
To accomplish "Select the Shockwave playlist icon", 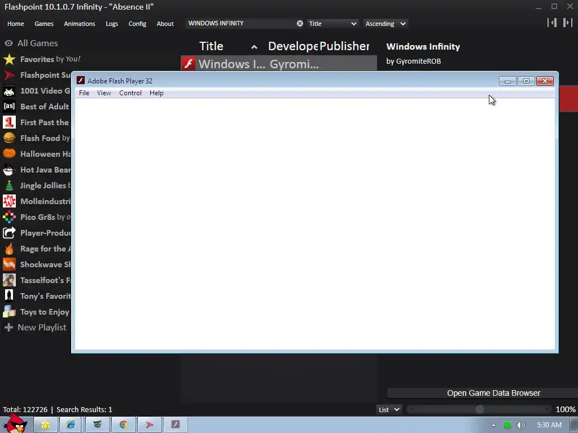I will (x=9, y=264).
